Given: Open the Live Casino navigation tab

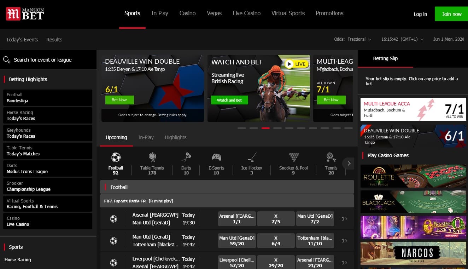Looking at the screenshot, I should pos(247,13).
